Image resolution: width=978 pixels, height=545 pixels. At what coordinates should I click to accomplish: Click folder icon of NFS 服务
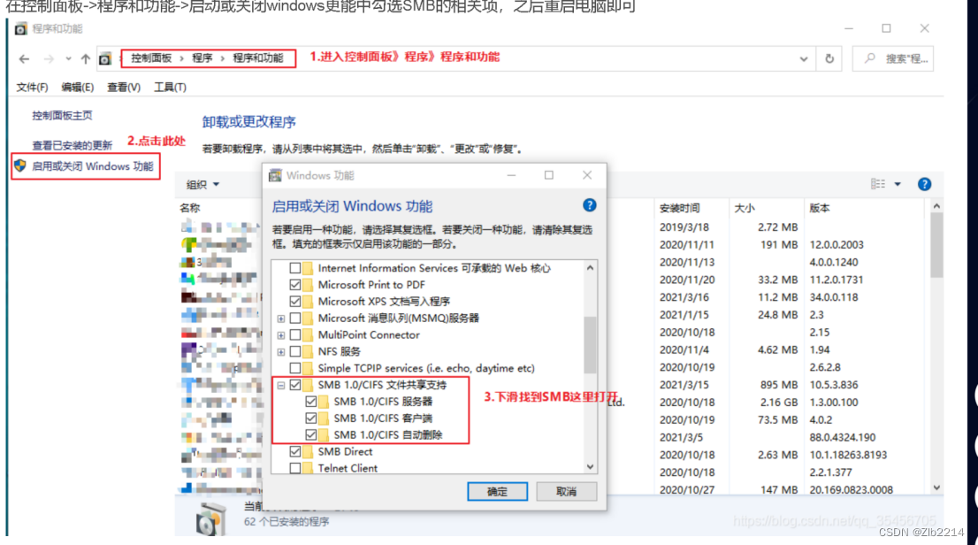(308, 351)
